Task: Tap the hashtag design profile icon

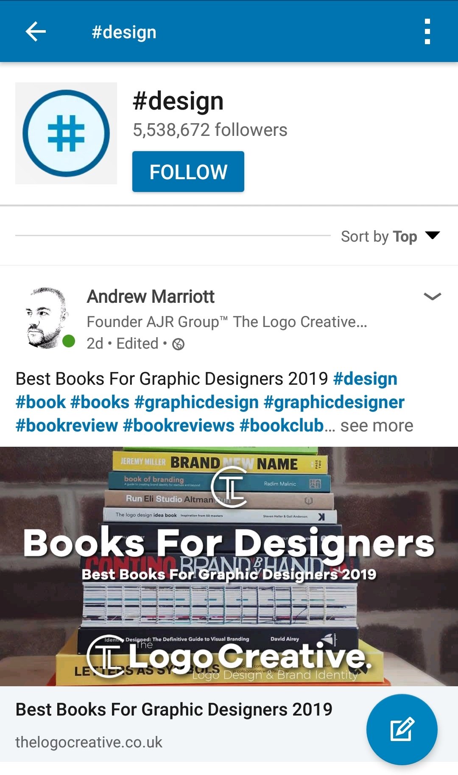Action: click(66, 133)
